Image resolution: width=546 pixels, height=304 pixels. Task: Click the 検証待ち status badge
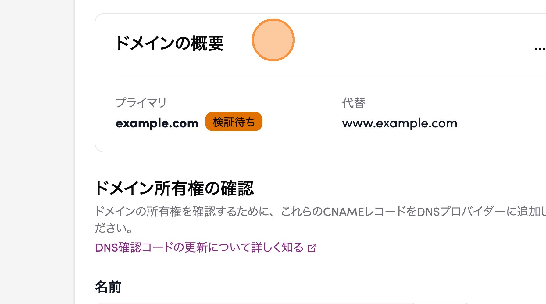(x=234, y=122)
